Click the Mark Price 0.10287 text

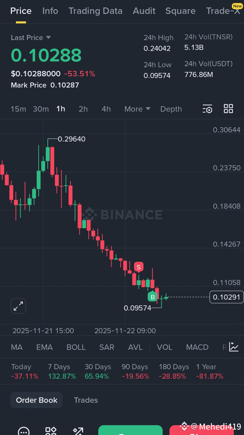45,85
